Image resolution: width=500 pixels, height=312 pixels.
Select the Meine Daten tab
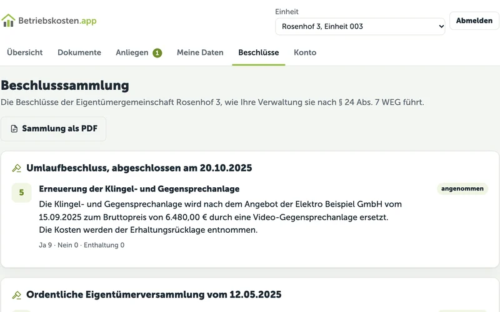tap(200, 52)
